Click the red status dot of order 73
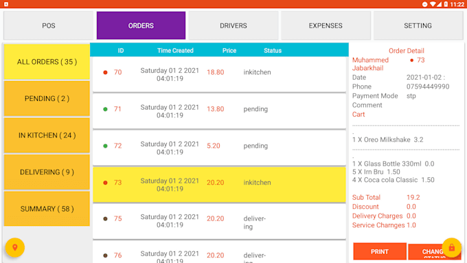Viewport: 467px width, 263px height. (x=105, y=183)
